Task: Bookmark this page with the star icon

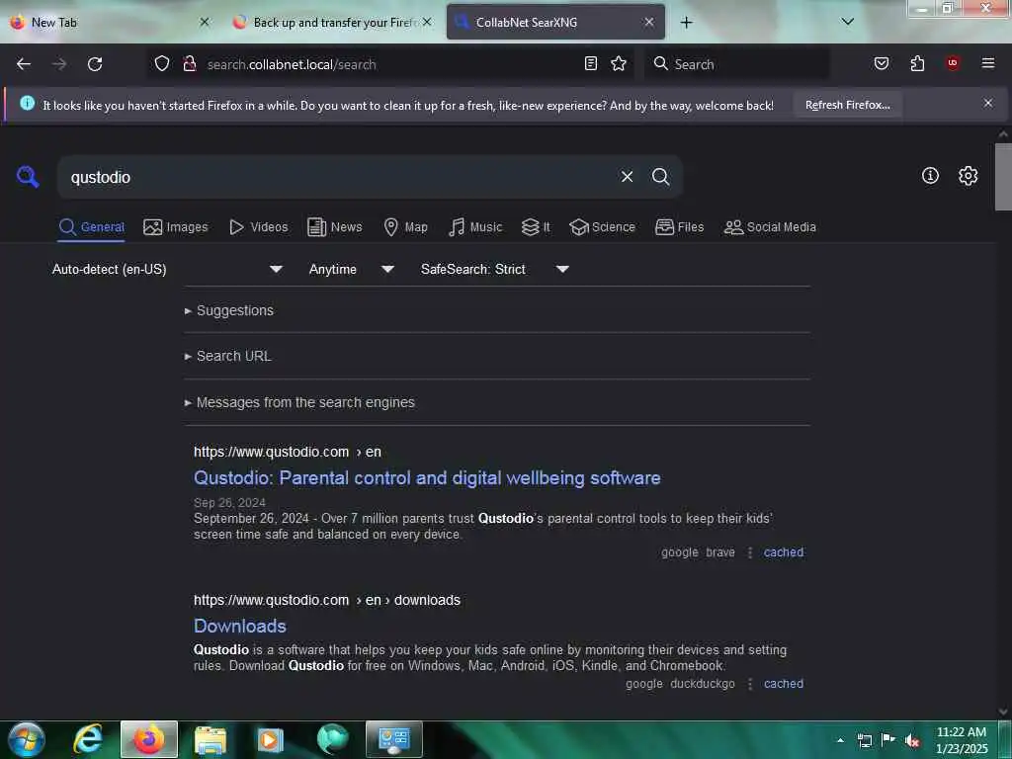Action: pos(619,63)
